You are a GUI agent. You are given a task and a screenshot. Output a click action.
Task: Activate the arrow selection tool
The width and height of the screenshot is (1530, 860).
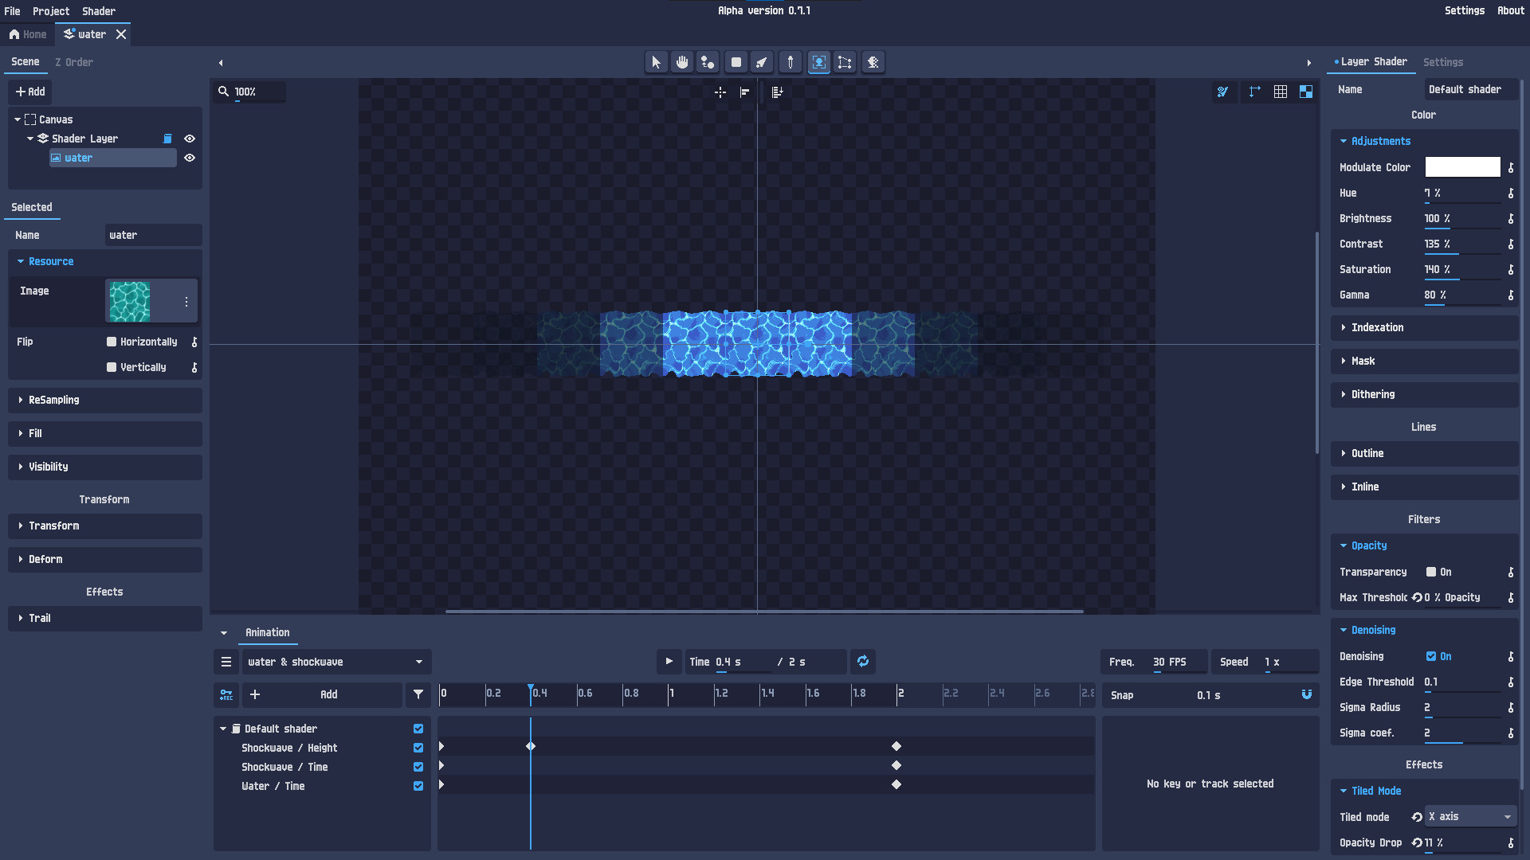pos(656,61)
